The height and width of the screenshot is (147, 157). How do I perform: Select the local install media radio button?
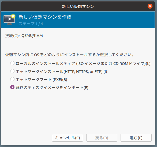click(12, 63)
